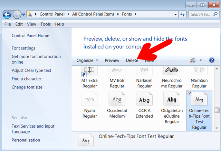Click the blue Help question mark icon
Screen dimensions: 221x151
[x=212, y=60]
